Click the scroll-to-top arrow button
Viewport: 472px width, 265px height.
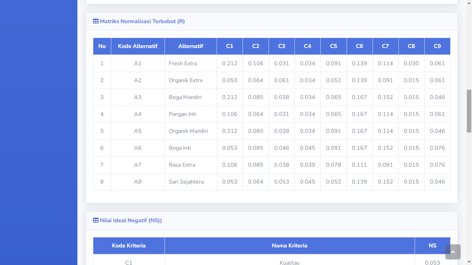453,252
